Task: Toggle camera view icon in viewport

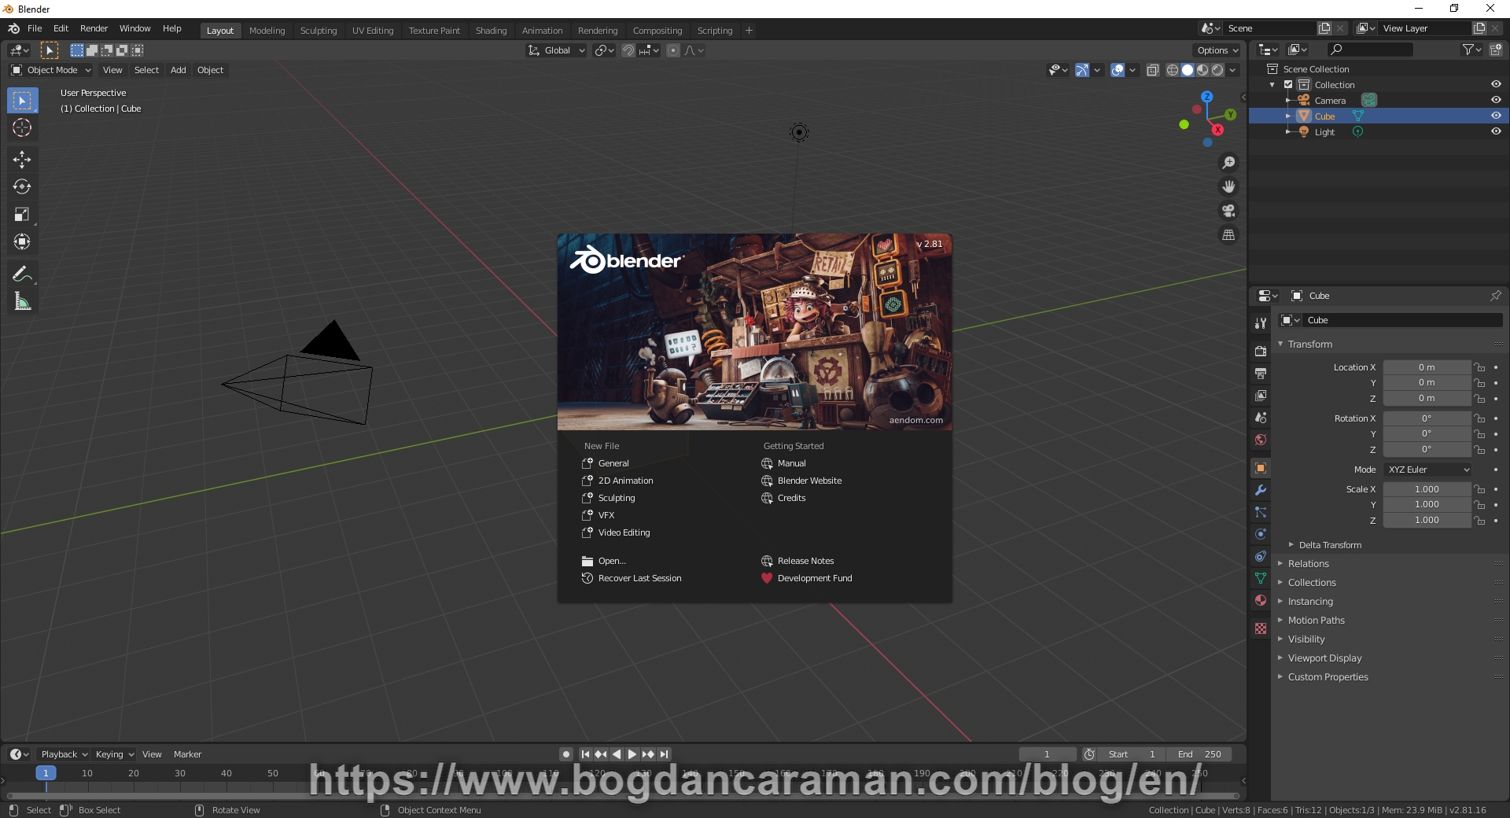Action: point(1228,211)
